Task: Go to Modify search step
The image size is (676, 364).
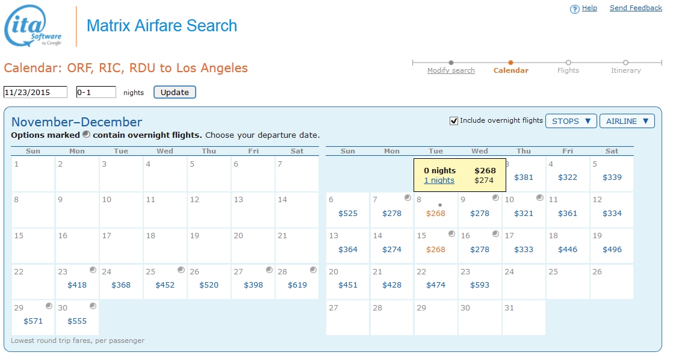Action: click(451, 70)
